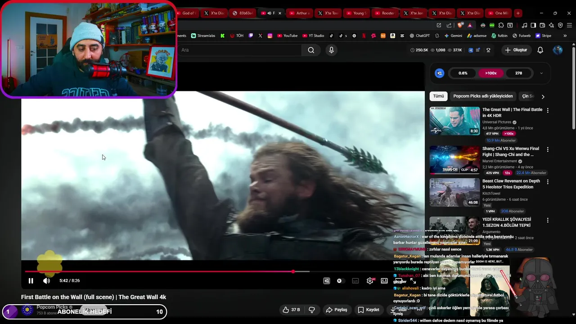
Task: Click the search magnifier button
Action: [311, 50]
